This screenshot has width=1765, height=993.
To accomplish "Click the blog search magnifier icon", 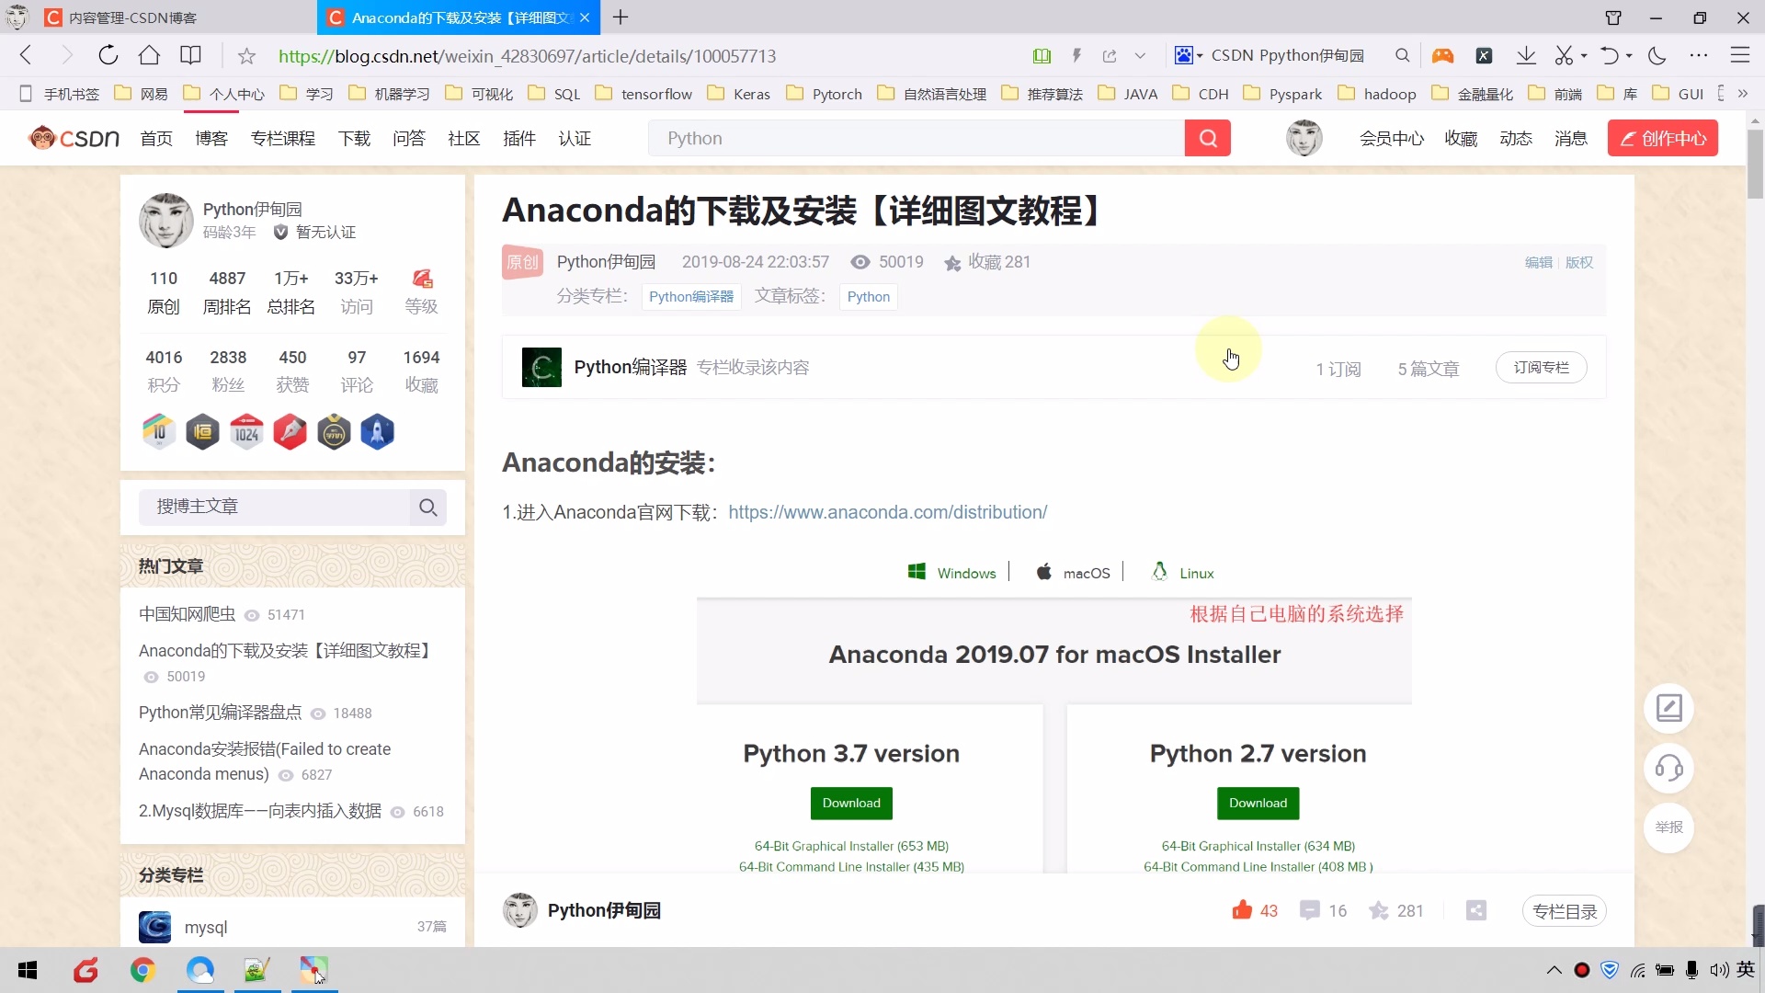I will [427, 507].
